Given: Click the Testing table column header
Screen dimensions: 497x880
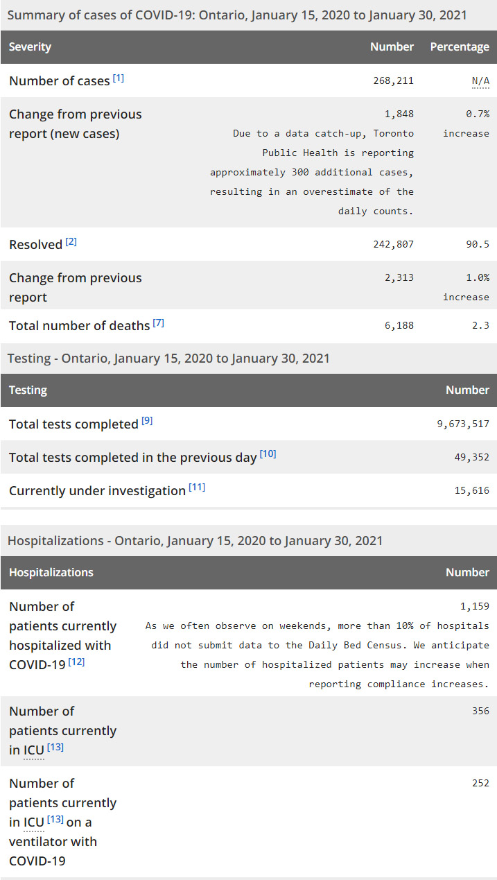Looking at the screenshot, I should pos(28,390).
